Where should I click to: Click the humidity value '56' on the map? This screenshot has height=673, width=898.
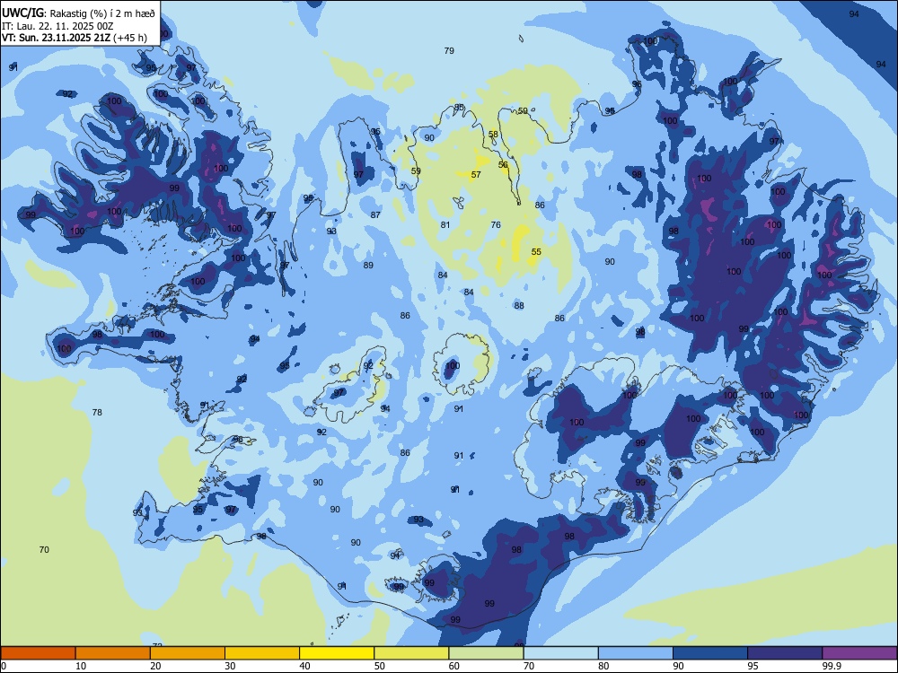tap(503, 165)
